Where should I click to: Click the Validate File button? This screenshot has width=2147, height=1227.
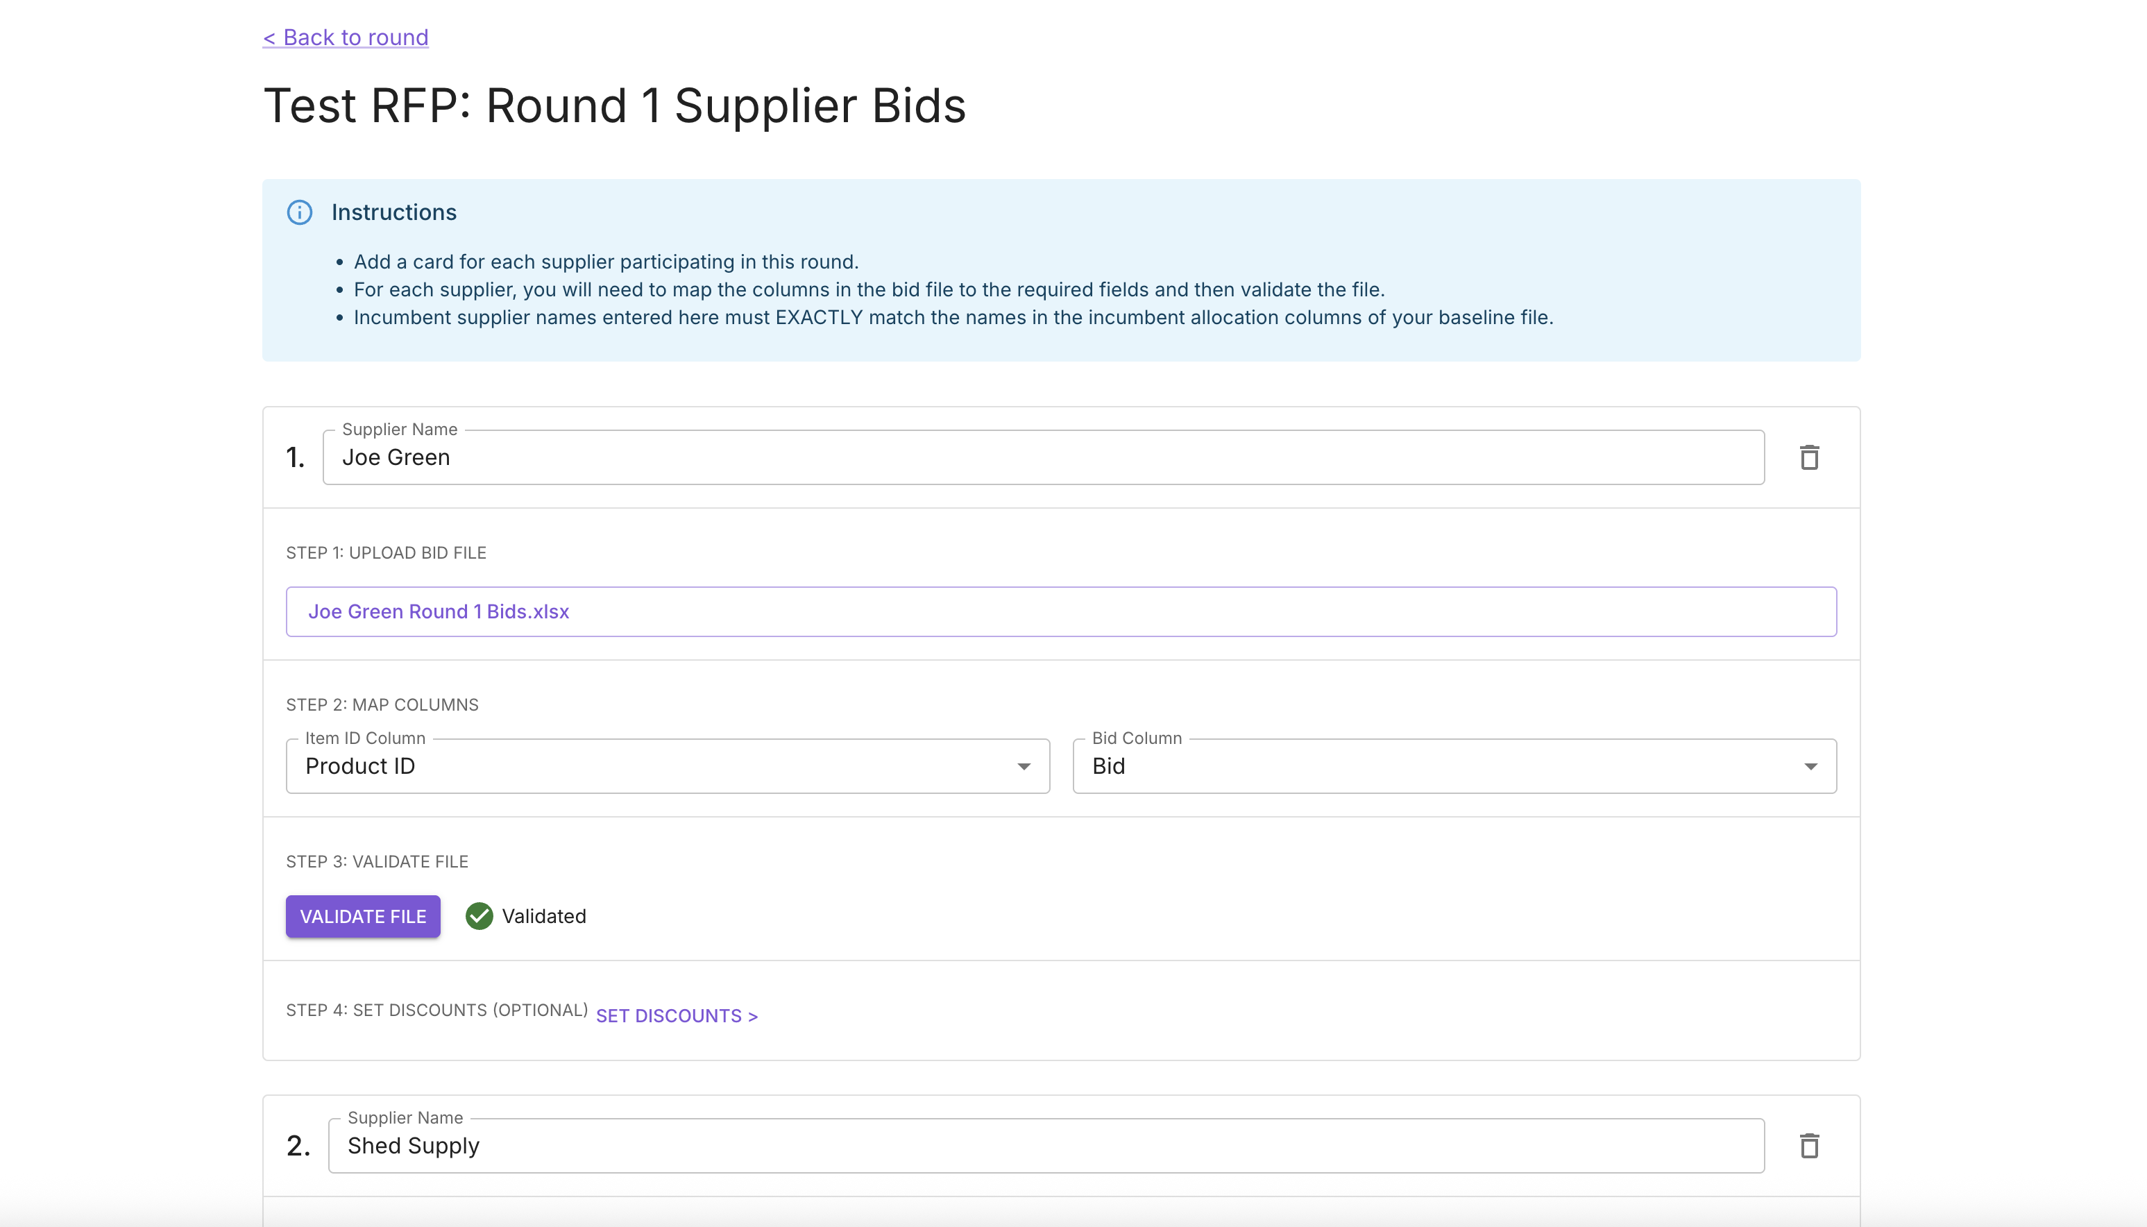[363, 916]
